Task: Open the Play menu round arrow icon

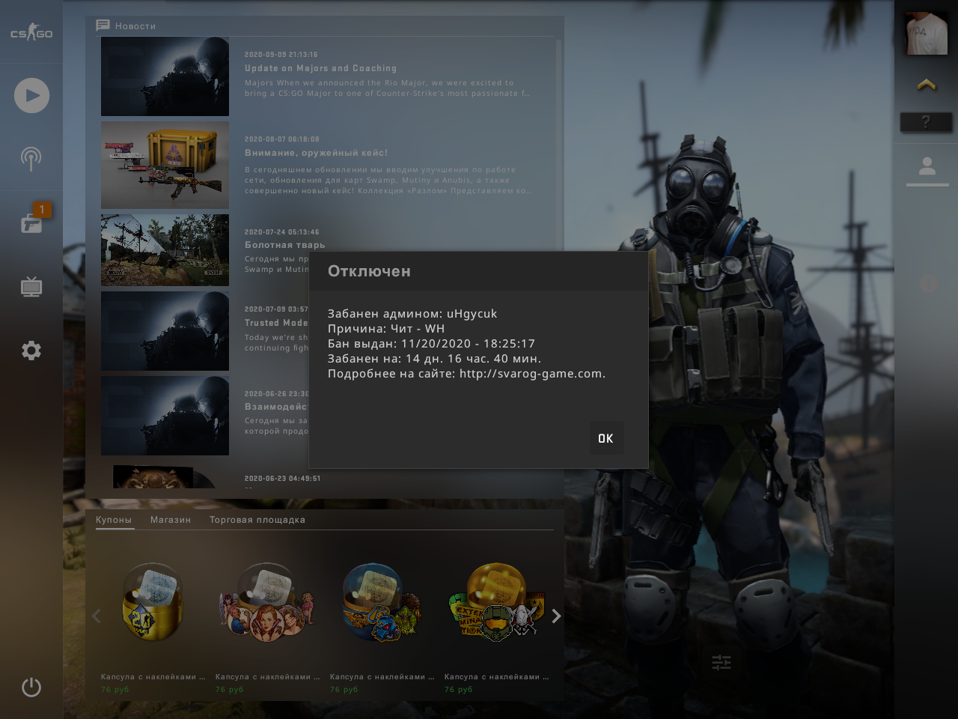Action: pyautogui.click(x=31, y=95)
